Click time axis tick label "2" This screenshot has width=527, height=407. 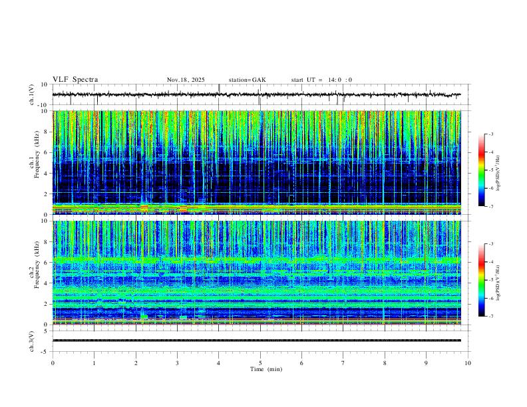coord(136,363)
